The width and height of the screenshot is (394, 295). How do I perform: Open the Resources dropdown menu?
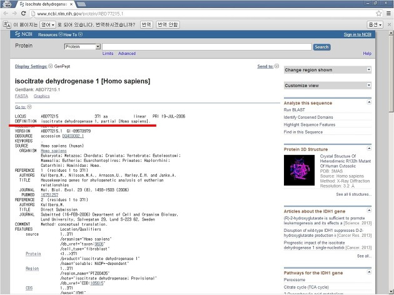(50, 34)
